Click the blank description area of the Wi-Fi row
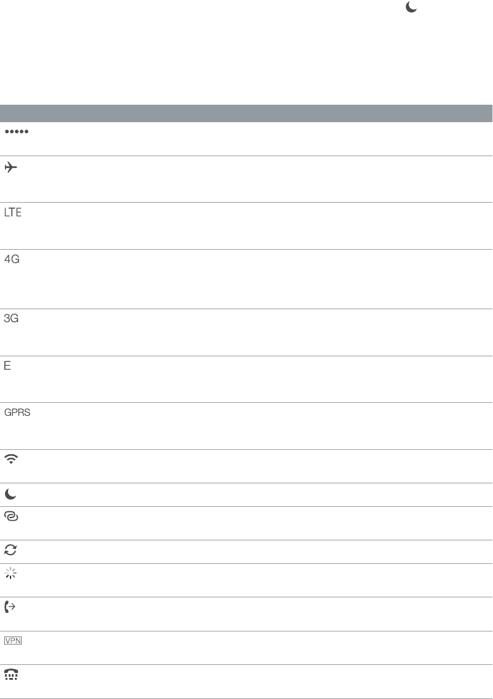This screenshot has width=493, height=699. click(248, 466)
